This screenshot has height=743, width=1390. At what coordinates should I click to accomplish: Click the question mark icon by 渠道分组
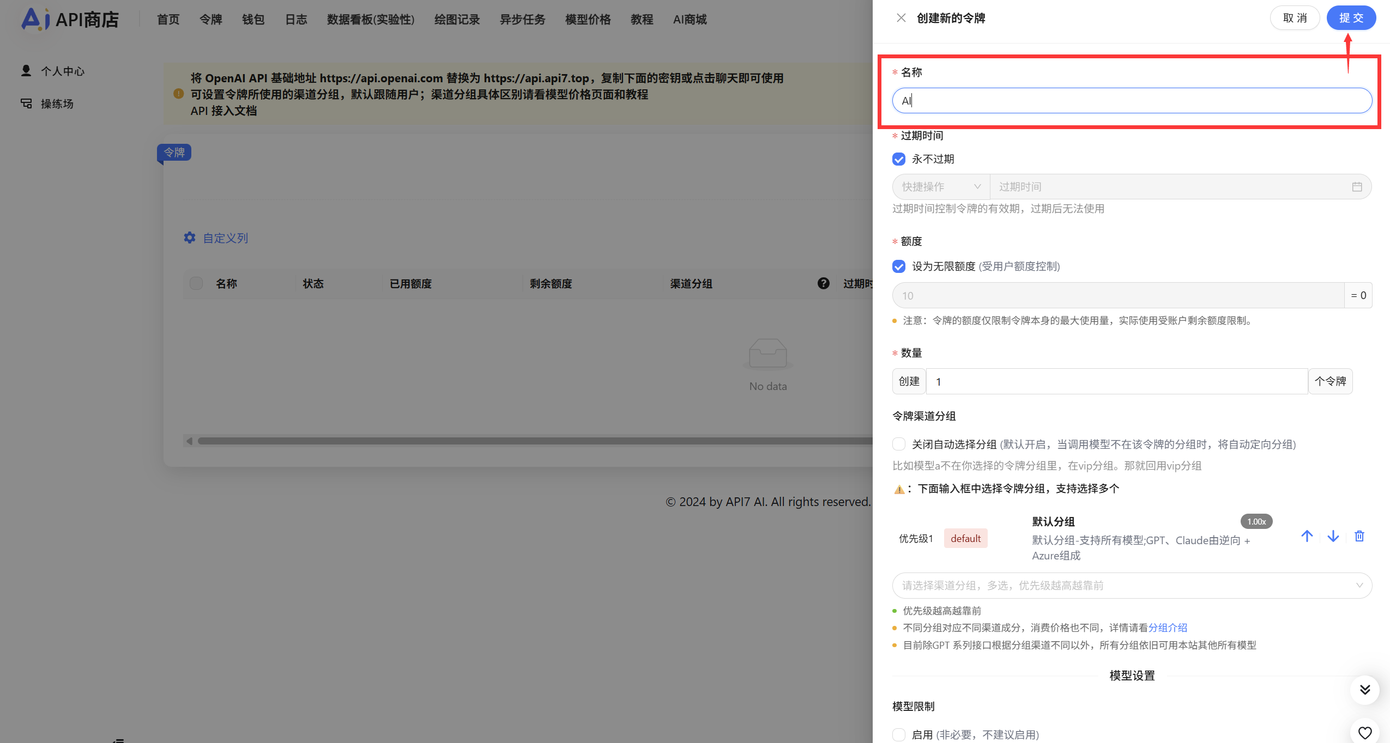click(823, 283)
